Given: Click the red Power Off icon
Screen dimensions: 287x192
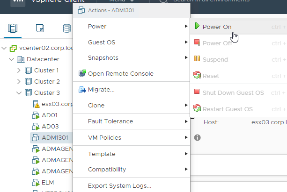Looking at the screenshot, I should (197, 43).
